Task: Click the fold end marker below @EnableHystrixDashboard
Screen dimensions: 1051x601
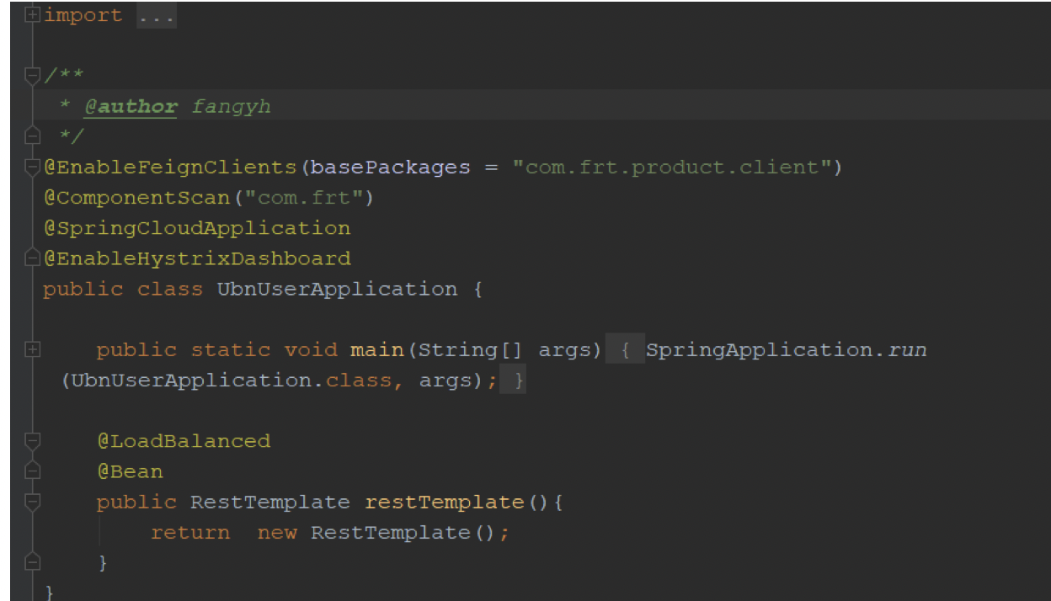Action: pyautogui.click(x=31, y=258)
